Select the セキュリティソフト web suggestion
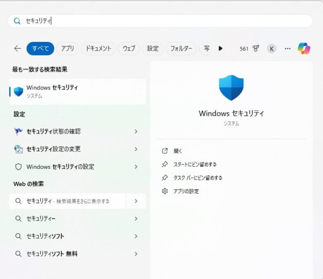Image resolution: width=323 pixels, height=279 pixels. 78,236
